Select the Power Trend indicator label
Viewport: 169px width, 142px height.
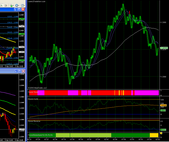[33, 92]
